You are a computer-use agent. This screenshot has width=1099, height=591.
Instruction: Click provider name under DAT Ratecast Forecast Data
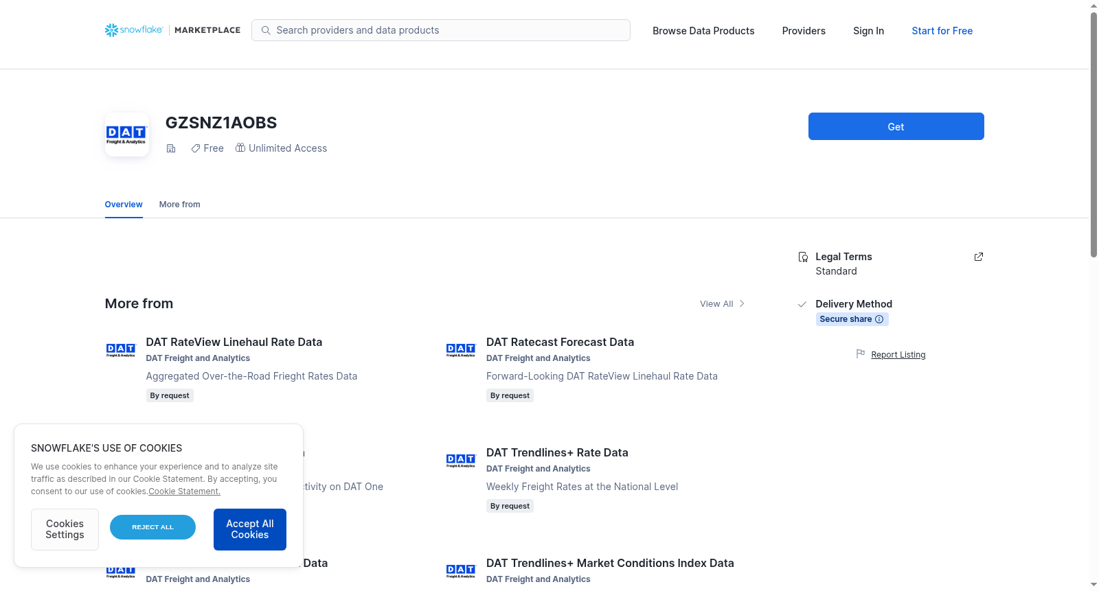click(x=539, y=358)
